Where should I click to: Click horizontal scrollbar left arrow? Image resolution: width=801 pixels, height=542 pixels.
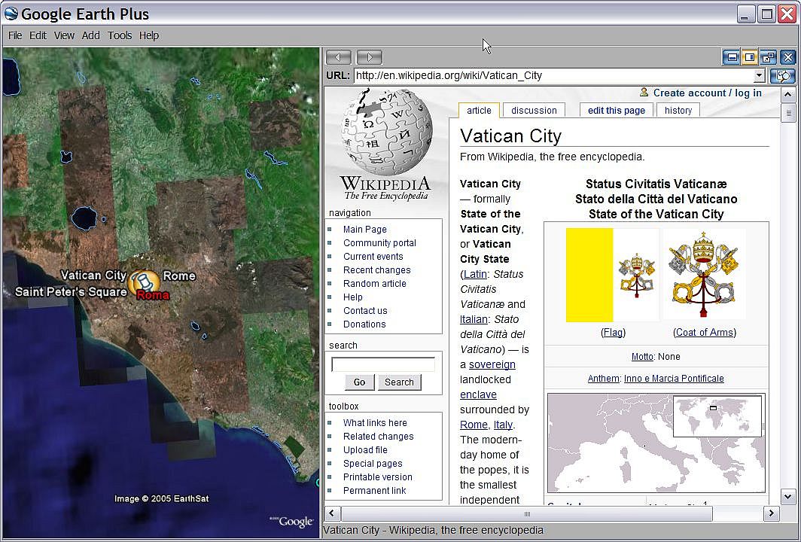[331, 513]
